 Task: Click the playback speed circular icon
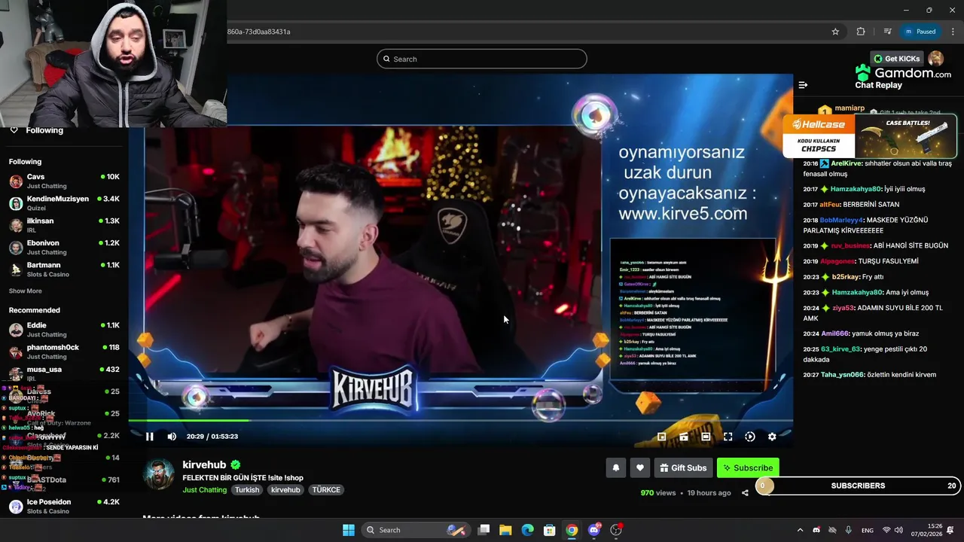click(x=750, y=437)
